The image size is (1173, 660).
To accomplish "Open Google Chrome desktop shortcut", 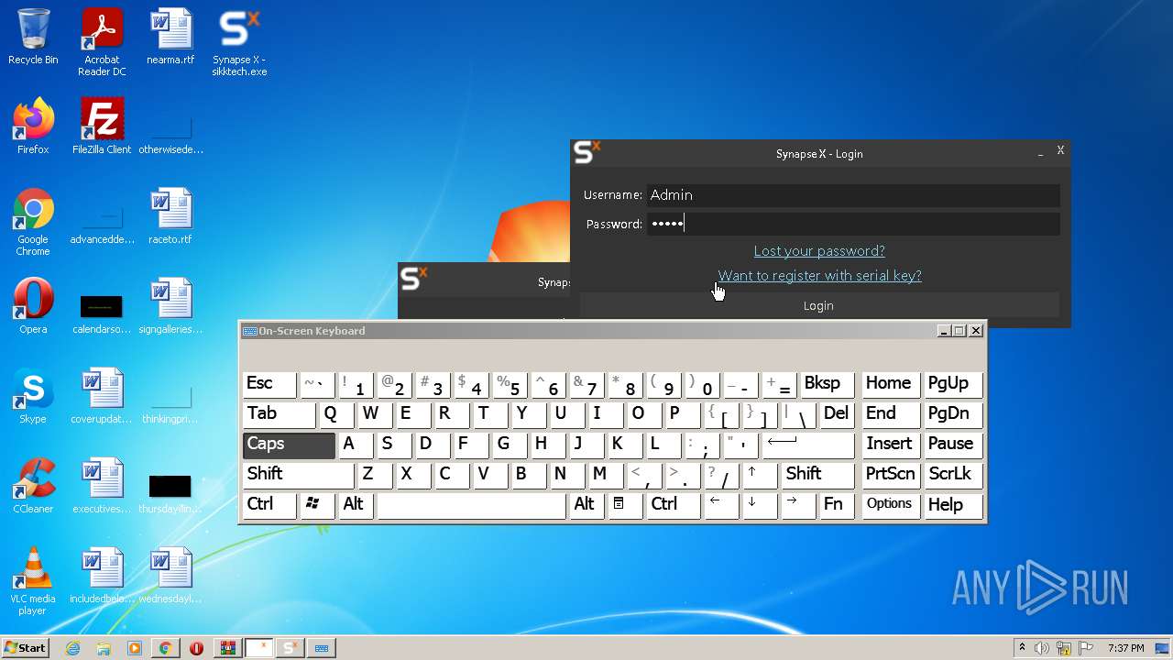I will coord(33,222).
